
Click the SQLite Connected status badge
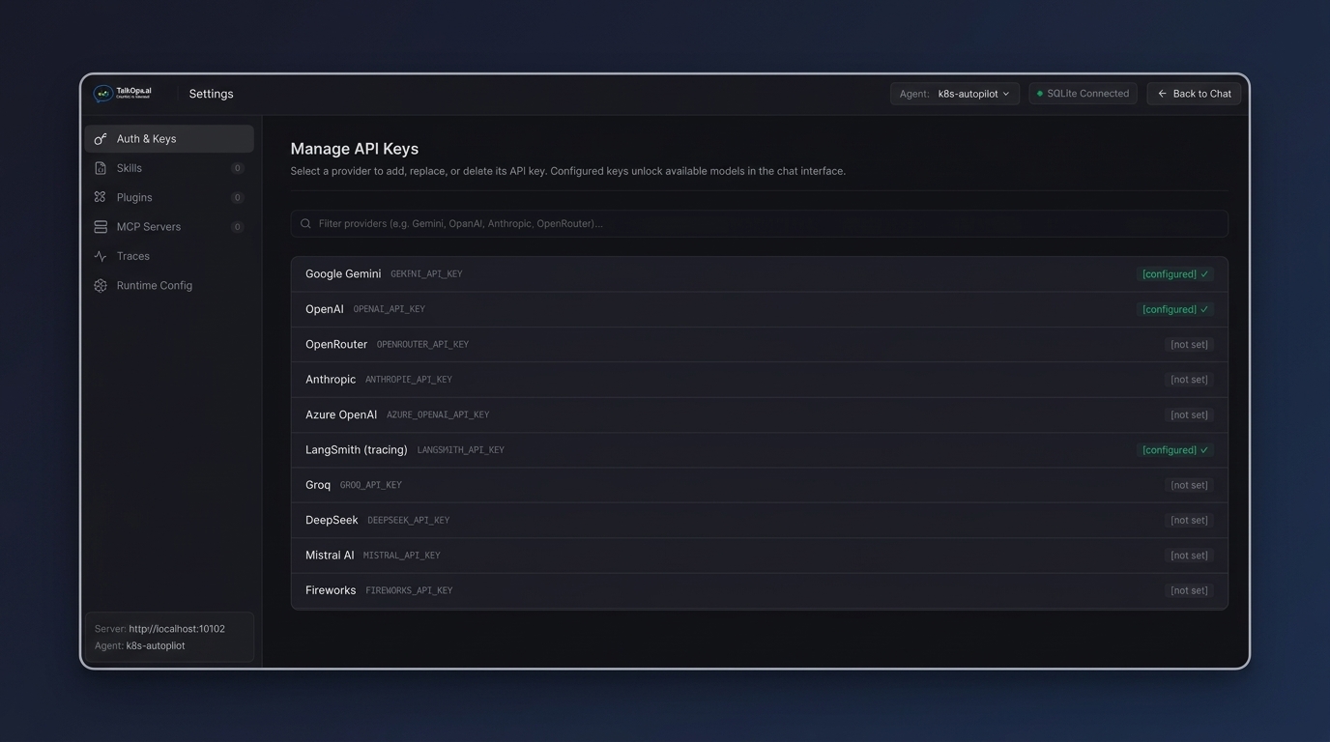pyautogui.click(x=1083, y=94)
